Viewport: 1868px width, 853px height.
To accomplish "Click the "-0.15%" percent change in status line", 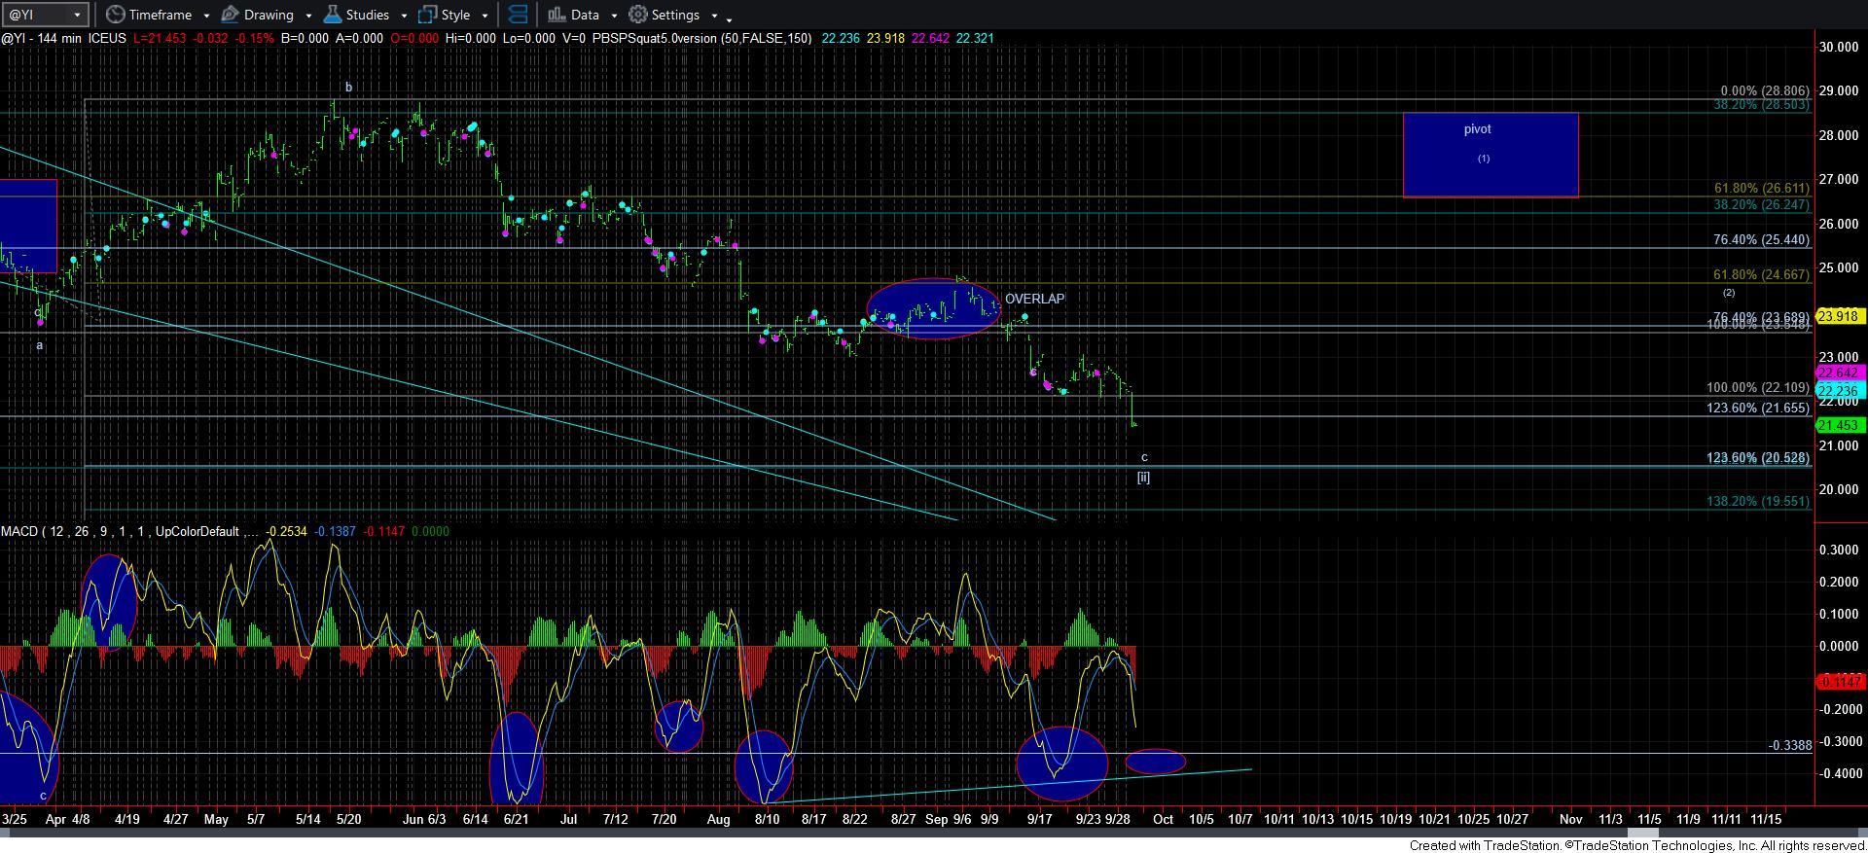I will tap(257, 38).
